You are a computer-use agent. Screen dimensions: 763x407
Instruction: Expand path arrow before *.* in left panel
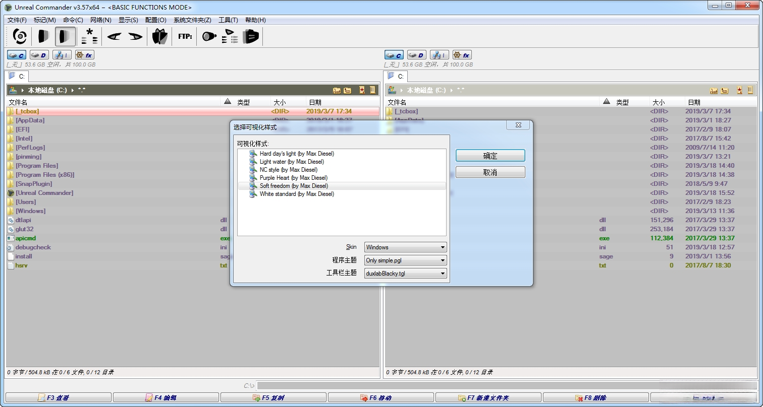point(73,90)
